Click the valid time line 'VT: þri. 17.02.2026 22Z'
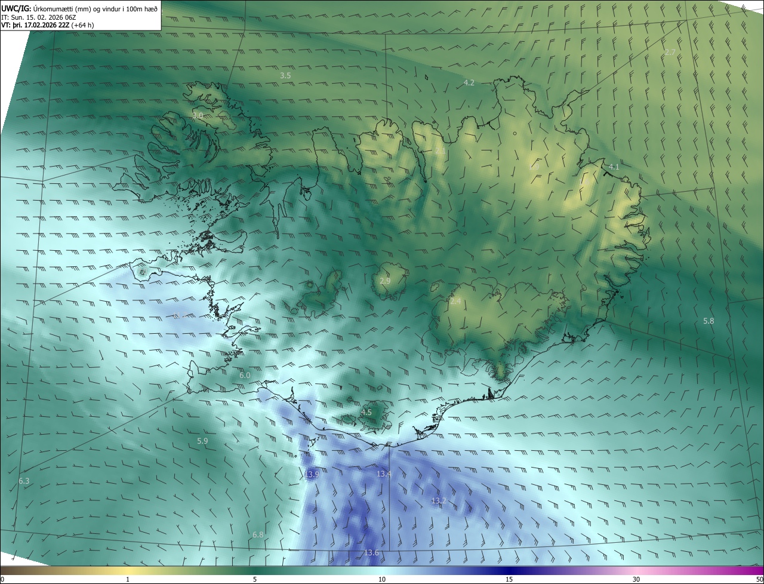Viewport: 764px width, 584px height. click(x=36, y=25)
